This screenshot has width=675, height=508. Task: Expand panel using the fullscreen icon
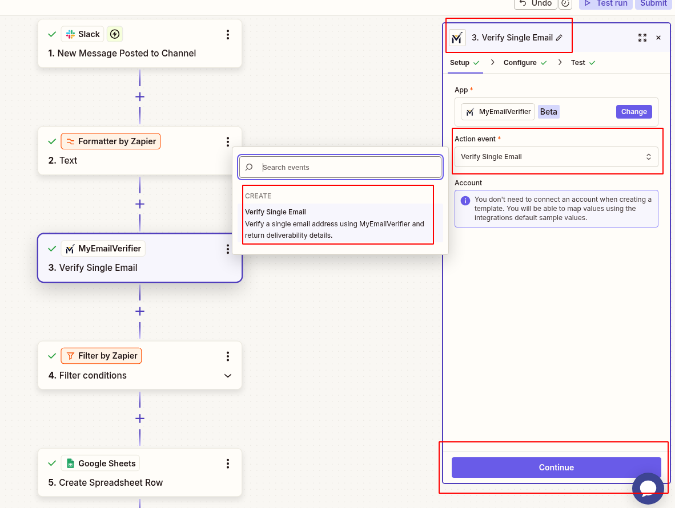pyautogui.click(x=642, y=38)
